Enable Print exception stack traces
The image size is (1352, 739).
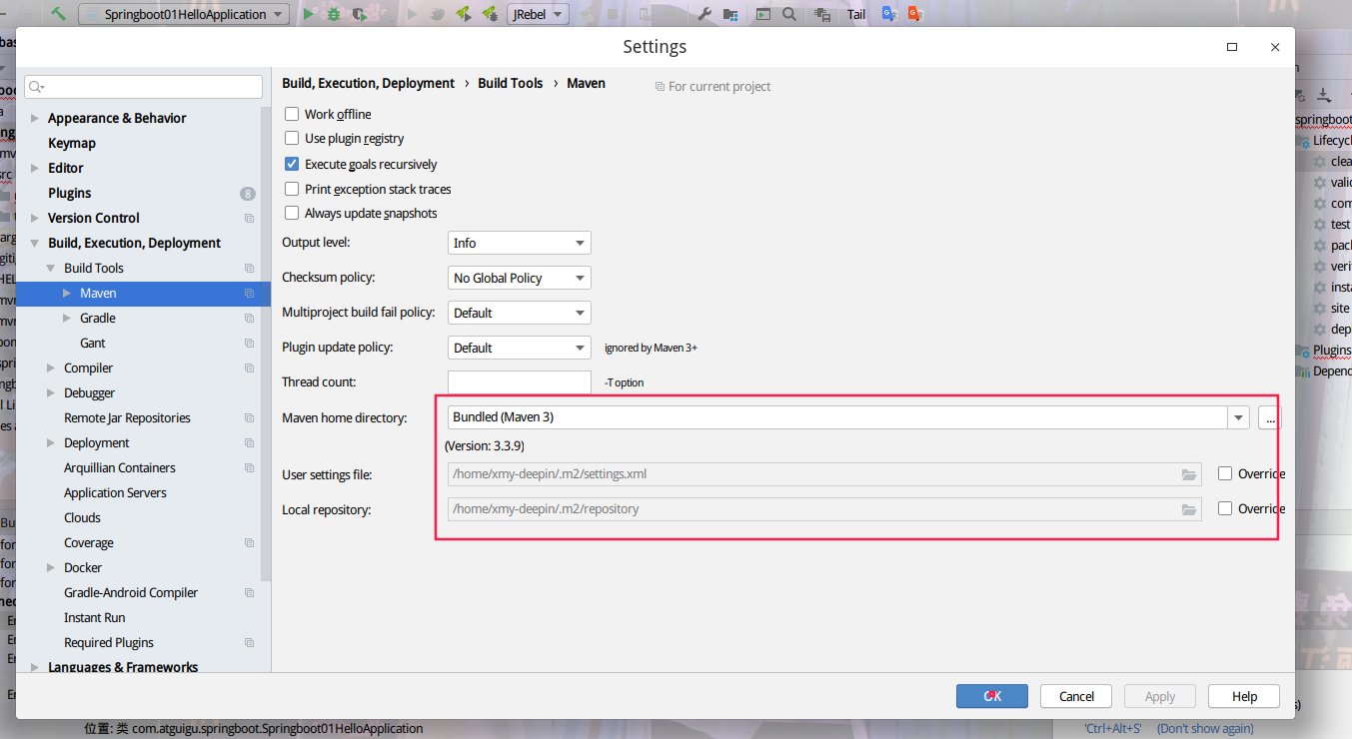point(292,189)
